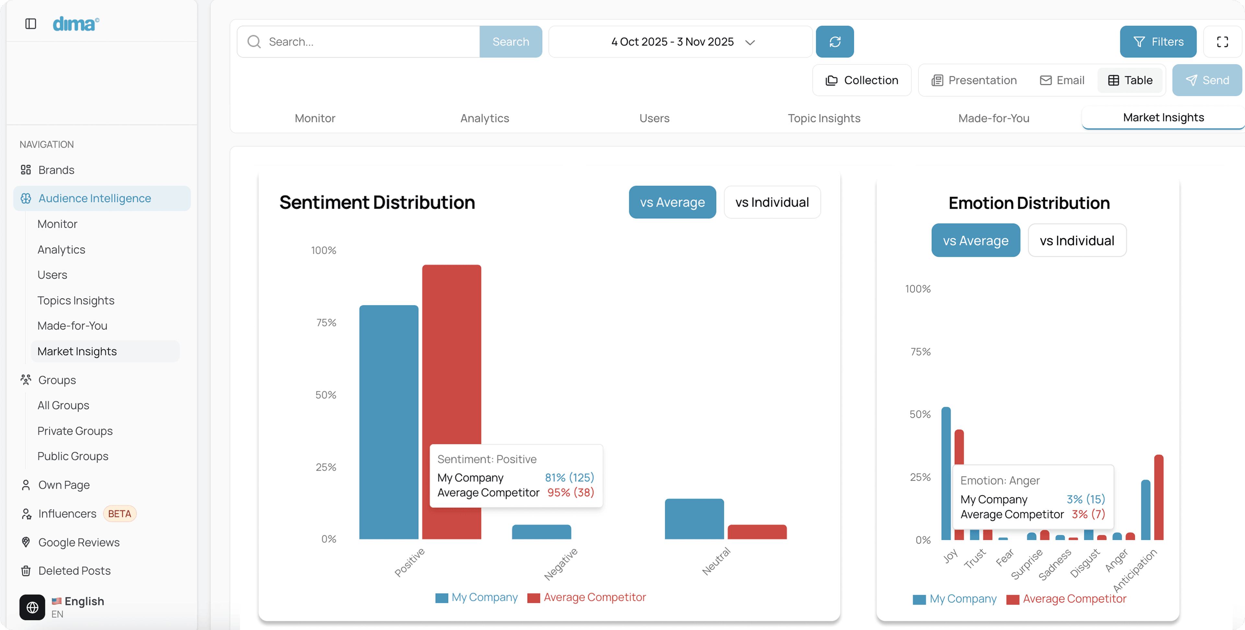Click the Filters button
Image resolution: width=1245 pixels, height=630 pixels.
(1158, 42)
